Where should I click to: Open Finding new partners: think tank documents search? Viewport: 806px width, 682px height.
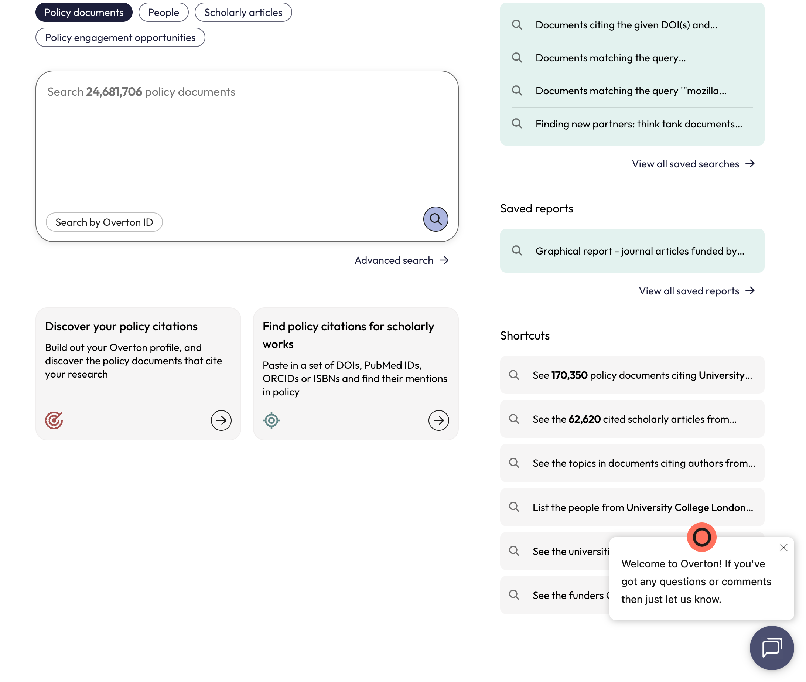632,124
